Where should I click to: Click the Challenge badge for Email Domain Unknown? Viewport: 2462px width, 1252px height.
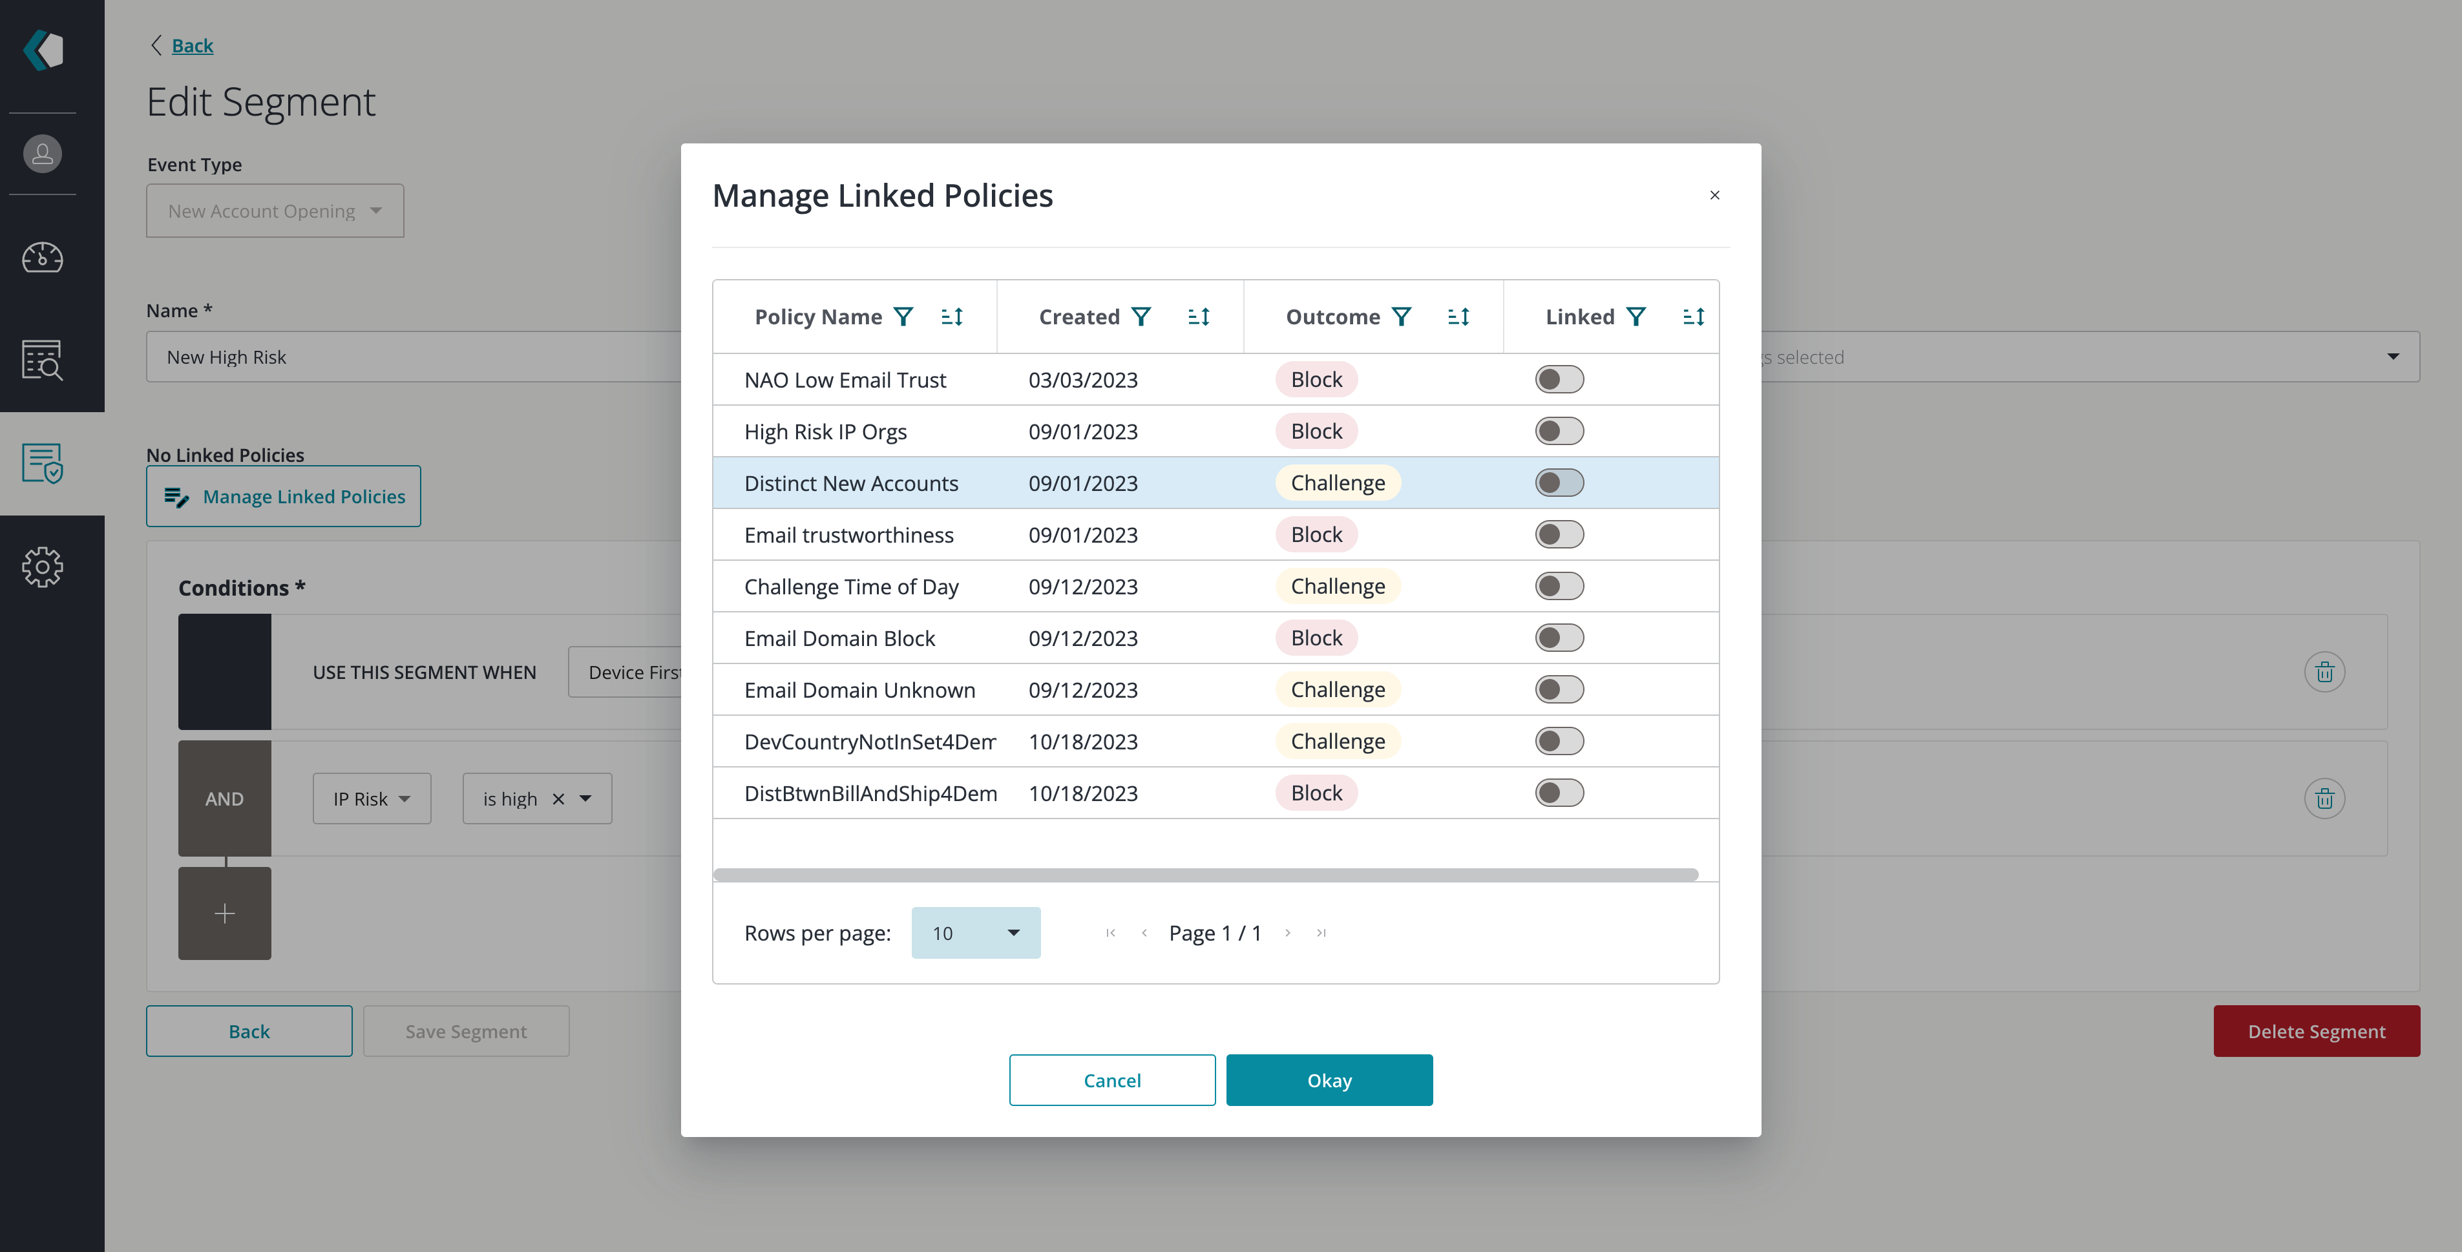[x=1337, y=689]
